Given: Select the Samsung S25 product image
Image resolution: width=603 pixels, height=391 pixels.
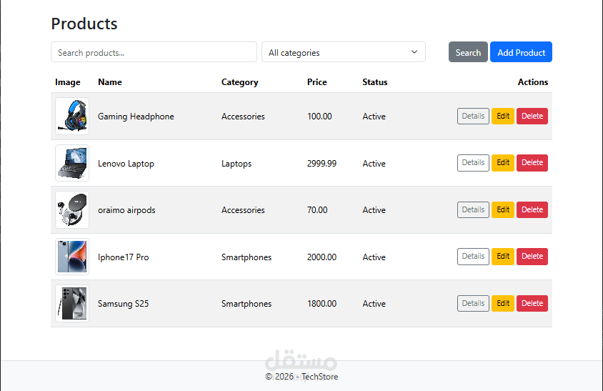Looking at the screenshot, I should click(72, 304).
